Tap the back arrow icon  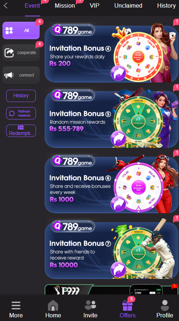(x=6, y=5)
